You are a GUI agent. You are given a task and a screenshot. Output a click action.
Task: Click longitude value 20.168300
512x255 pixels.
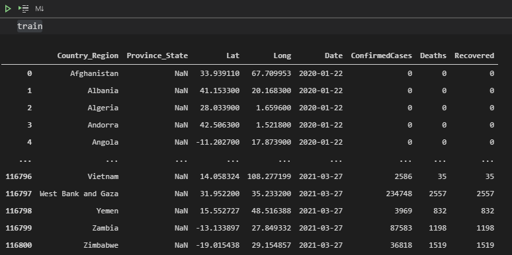tap(271, 91)
